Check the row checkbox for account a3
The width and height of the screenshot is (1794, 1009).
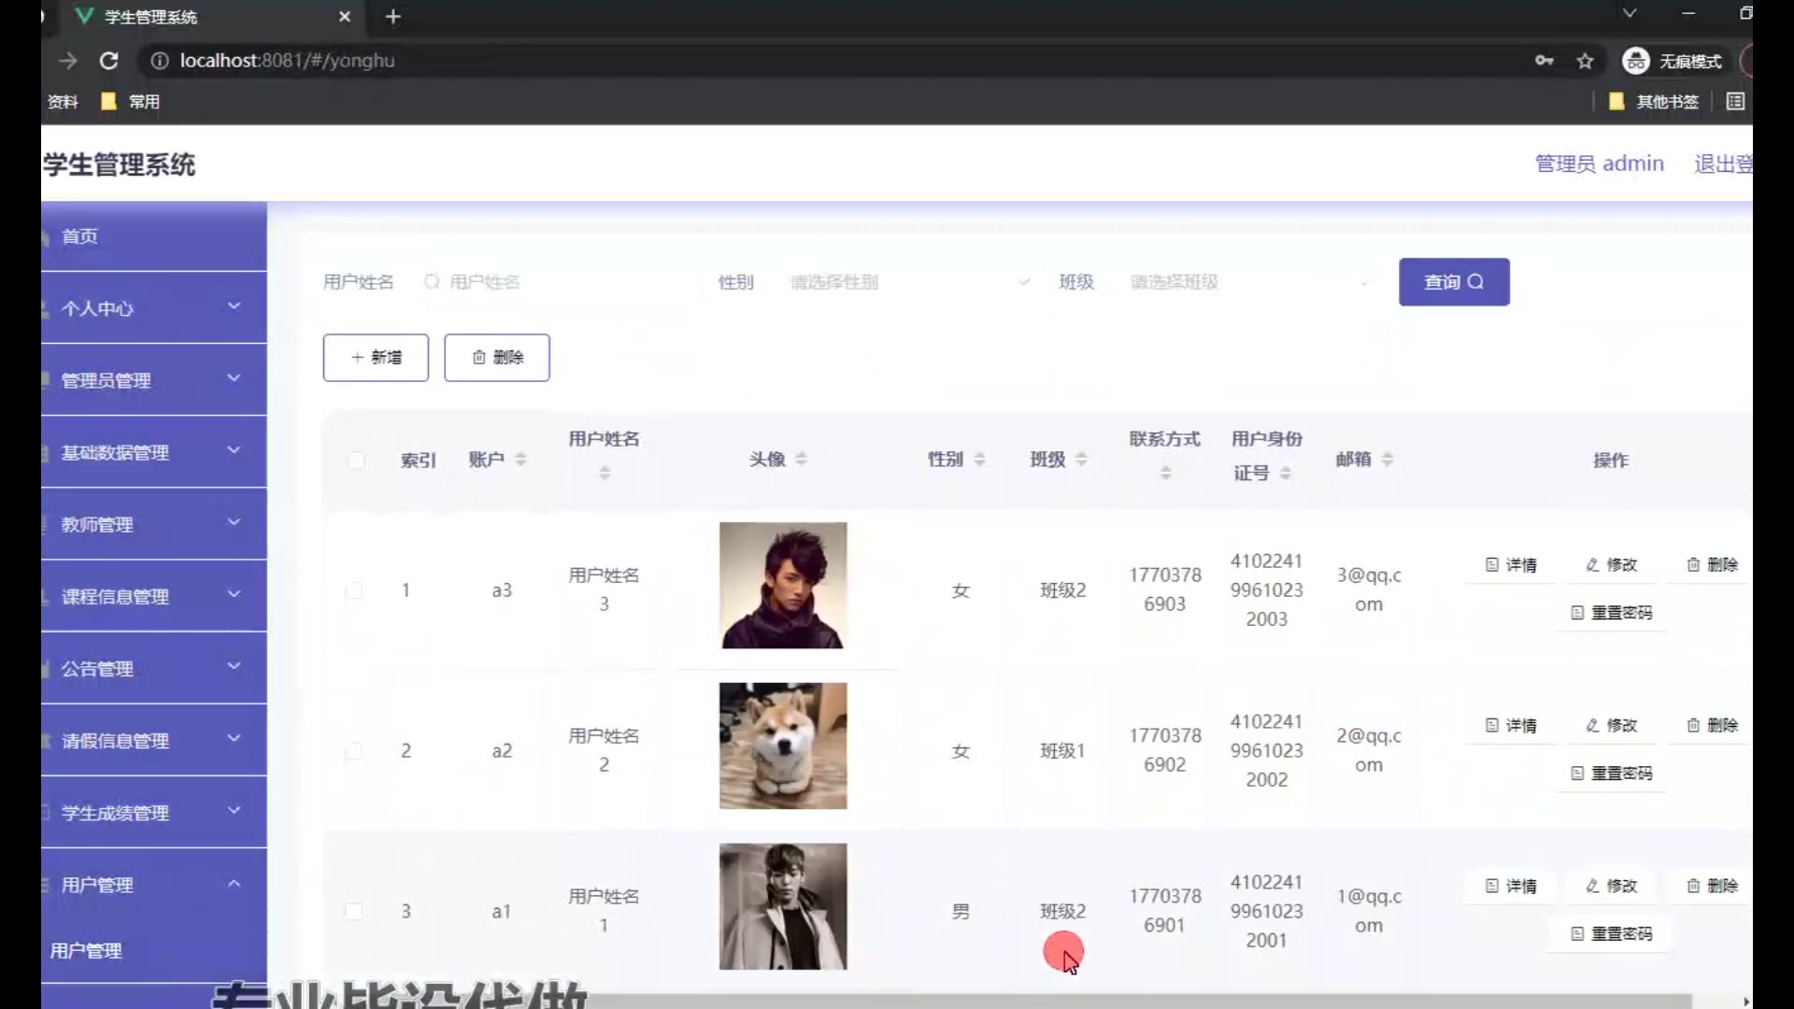(354, 590)
